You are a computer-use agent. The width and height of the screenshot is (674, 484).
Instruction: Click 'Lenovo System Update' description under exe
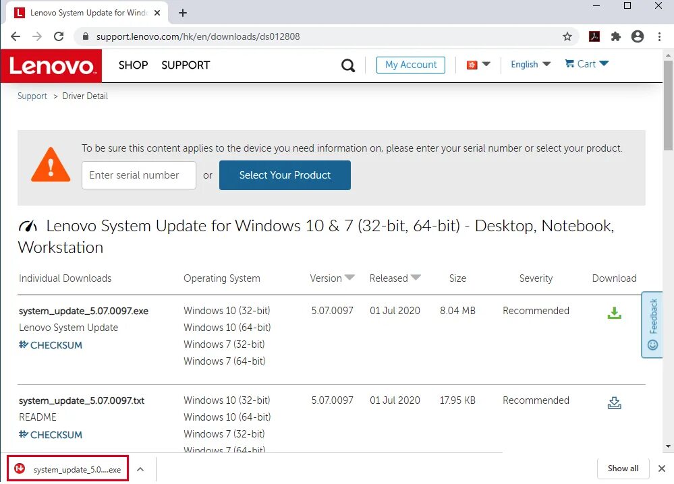pos(68,328)
